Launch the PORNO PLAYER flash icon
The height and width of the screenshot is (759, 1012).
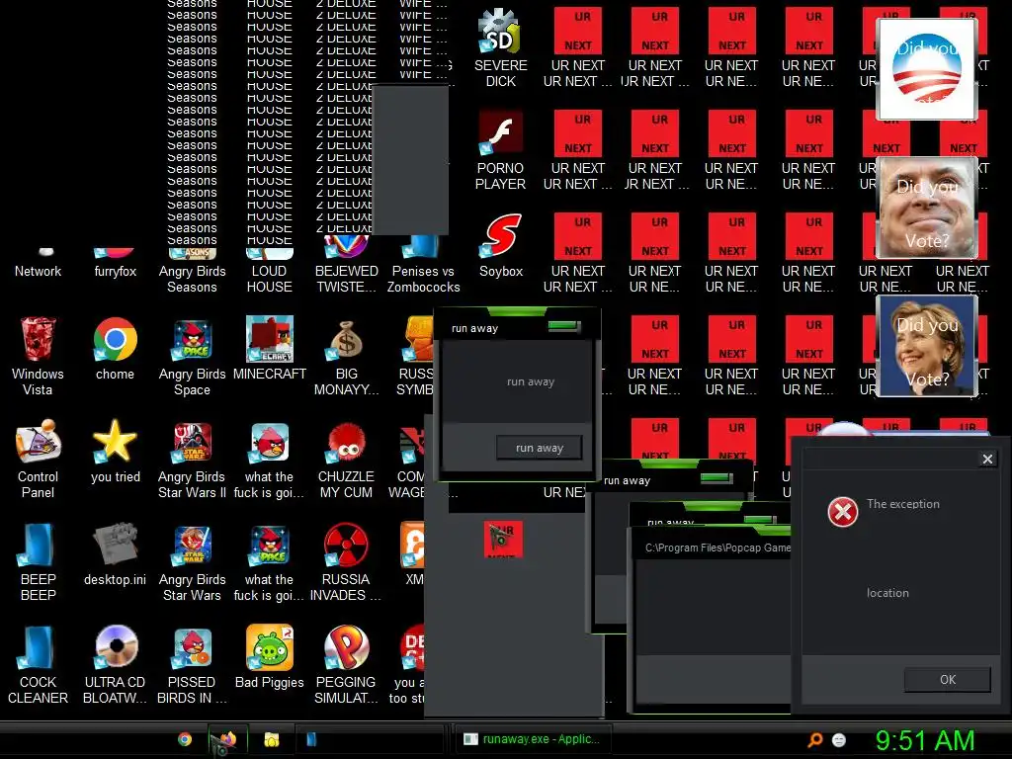point(500,150)
